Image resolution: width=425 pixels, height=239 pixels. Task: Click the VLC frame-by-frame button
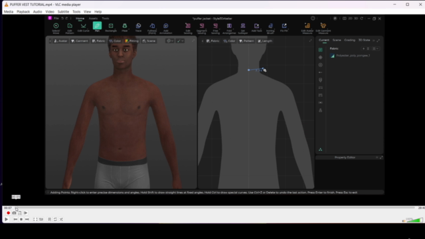pos(25,213)
